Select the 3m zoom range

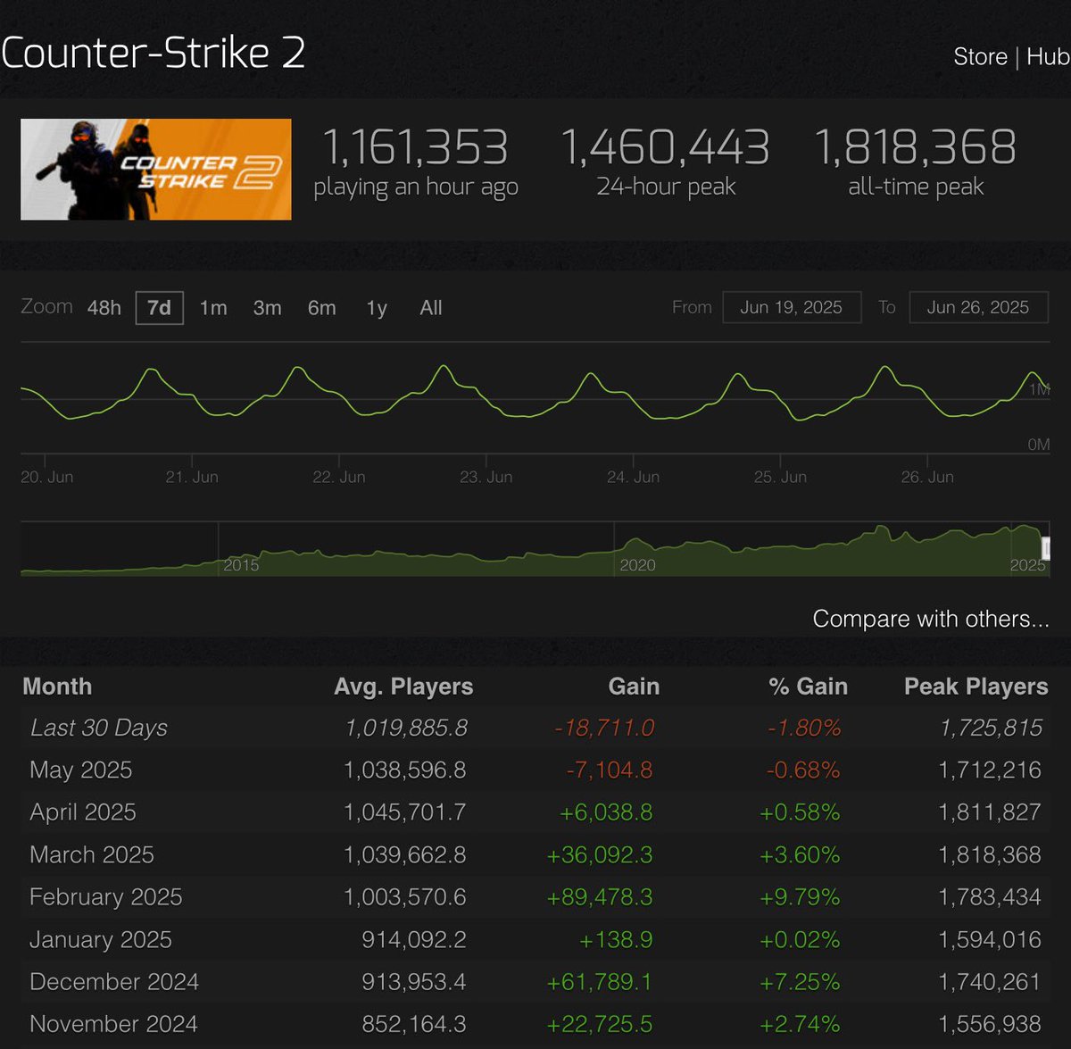pos(267,308)
